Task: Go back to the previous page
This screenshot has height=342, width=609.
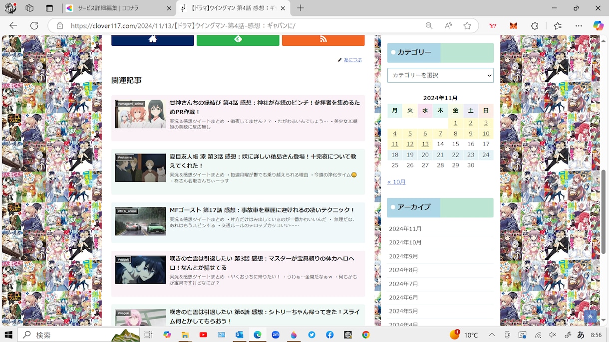Action: click(x=13, y=25)
